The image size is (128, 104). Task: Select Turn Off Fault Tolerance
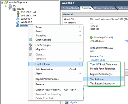coord(103,64)
